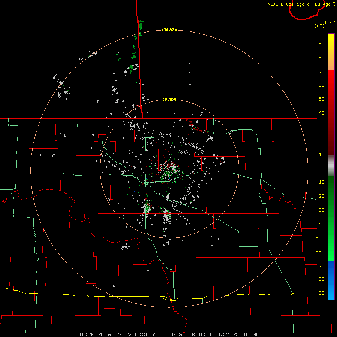Click the 60 value on the velocity scale
Image resolution: width=337 pixels, height=337 pixels.
(x=322, y=85)
